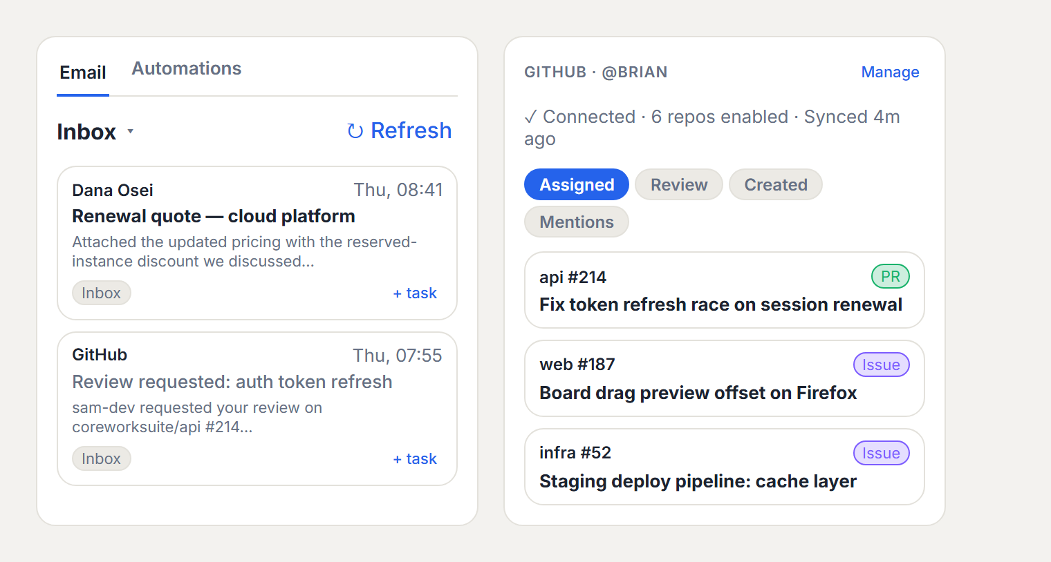Click the Attached the updated pricing preview text
This screenshot has width=1051, height=562.
pyautogui.click(x=245, y=251)
